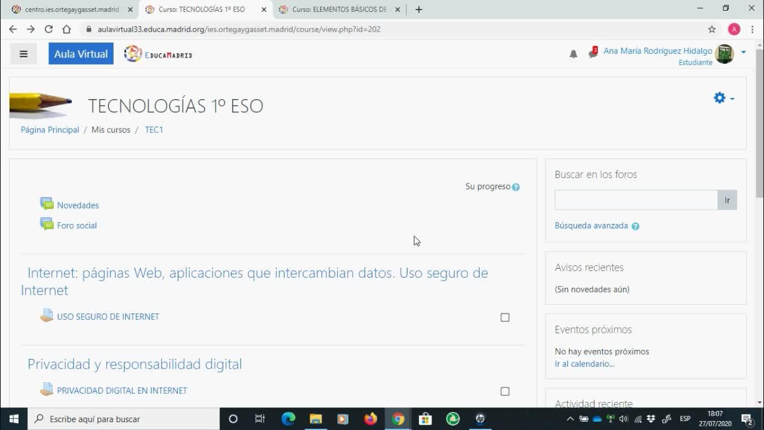Open Task View in the taskbar

pyautogui.click(x=260, y=419)
